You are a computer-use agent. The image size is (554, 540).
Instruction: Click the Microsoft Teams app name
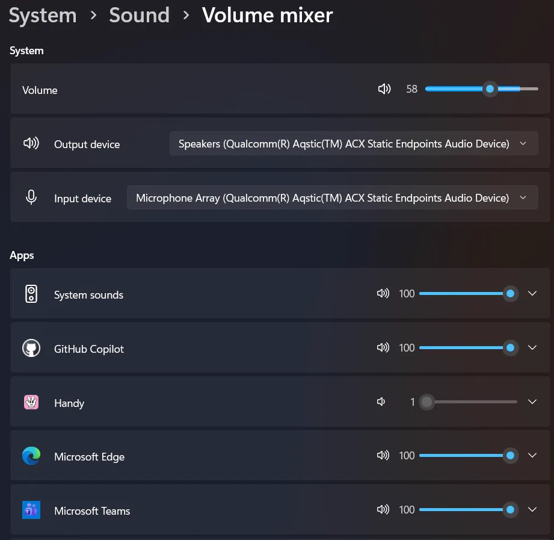click(x=92, y=511)
